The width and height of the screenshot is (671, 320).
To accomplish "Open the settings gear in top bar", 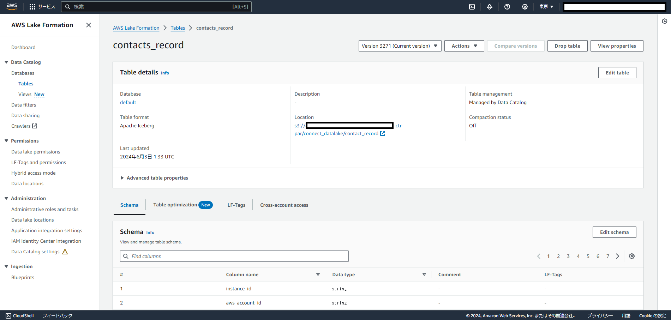I will (x=525, y=7).
